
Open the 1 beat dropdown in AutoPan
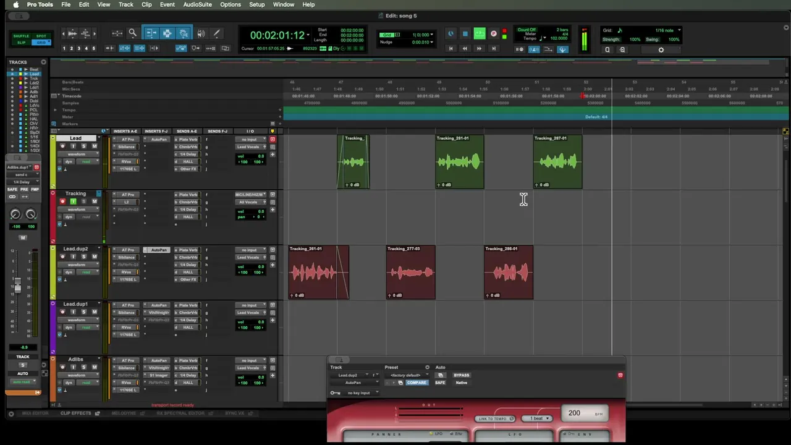(x=537, y=418)
